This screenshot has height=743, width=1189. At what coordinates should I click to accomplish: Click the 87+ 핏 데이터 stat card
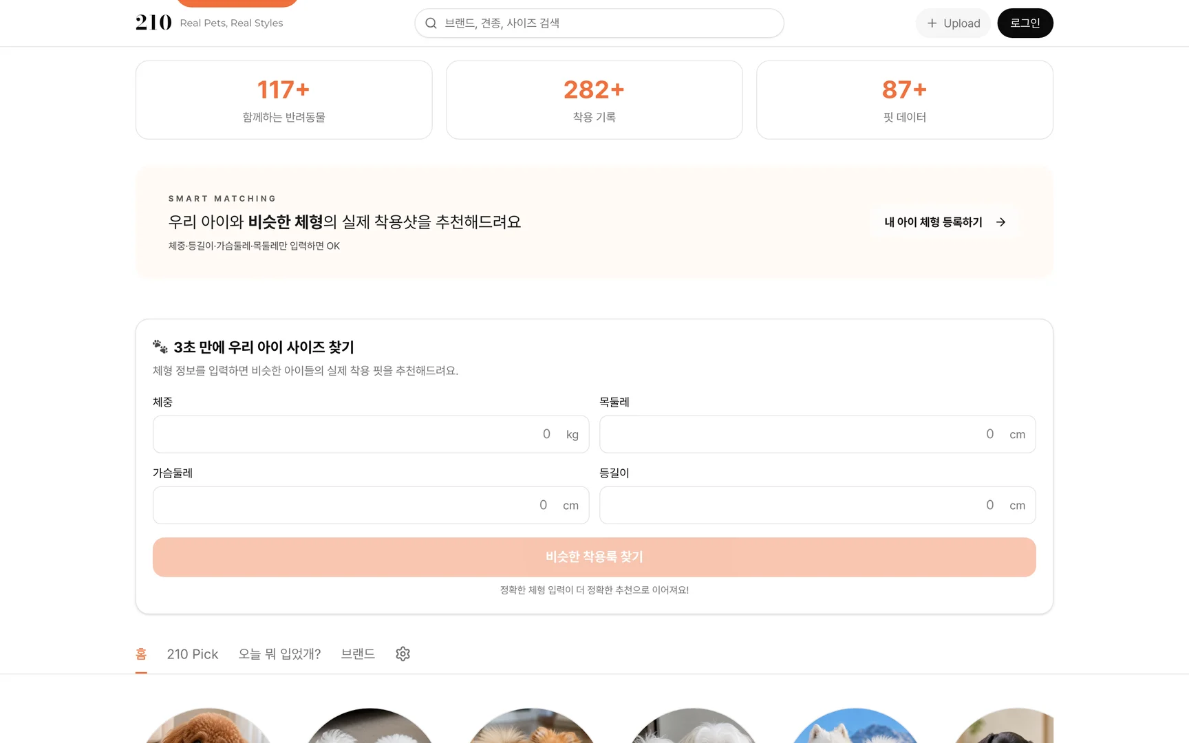[x=905, y=100]
